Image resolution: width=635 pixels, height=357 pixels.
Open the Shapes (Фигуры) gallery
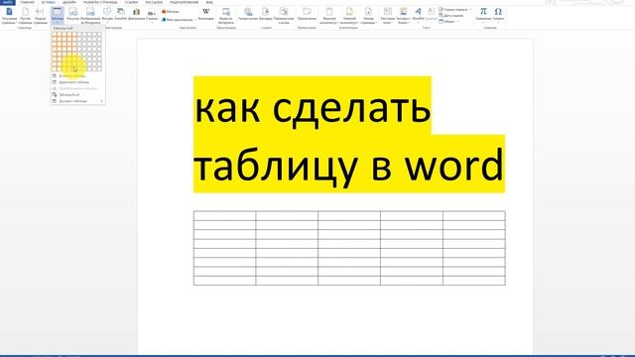coord(107,16)
